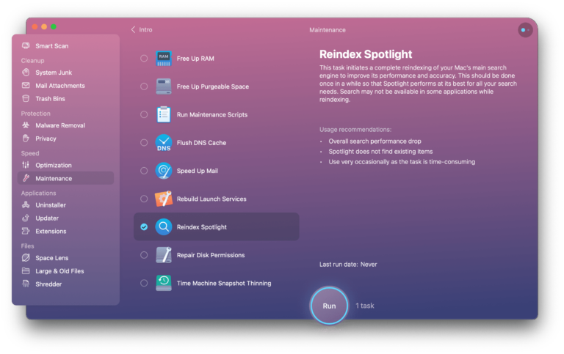
Task: Select the Run Maintenance Scripts list row
Action: pos(216,114)
